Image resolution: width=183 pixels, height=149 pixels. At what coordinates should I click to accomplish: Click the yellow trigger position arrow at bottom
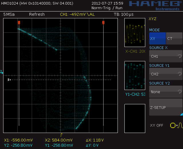tap(61, 134)
